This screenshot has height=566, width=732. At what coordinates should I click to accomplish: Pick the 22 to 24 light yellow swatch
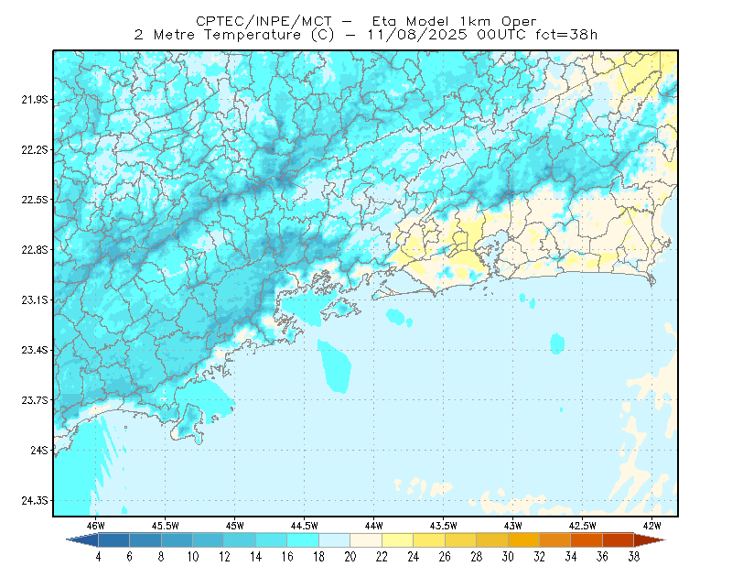(397, 540)
